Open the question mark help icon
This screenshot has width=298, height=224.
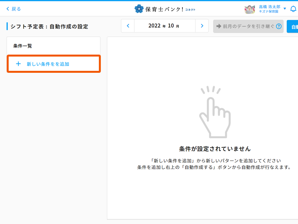coord(278,27)
